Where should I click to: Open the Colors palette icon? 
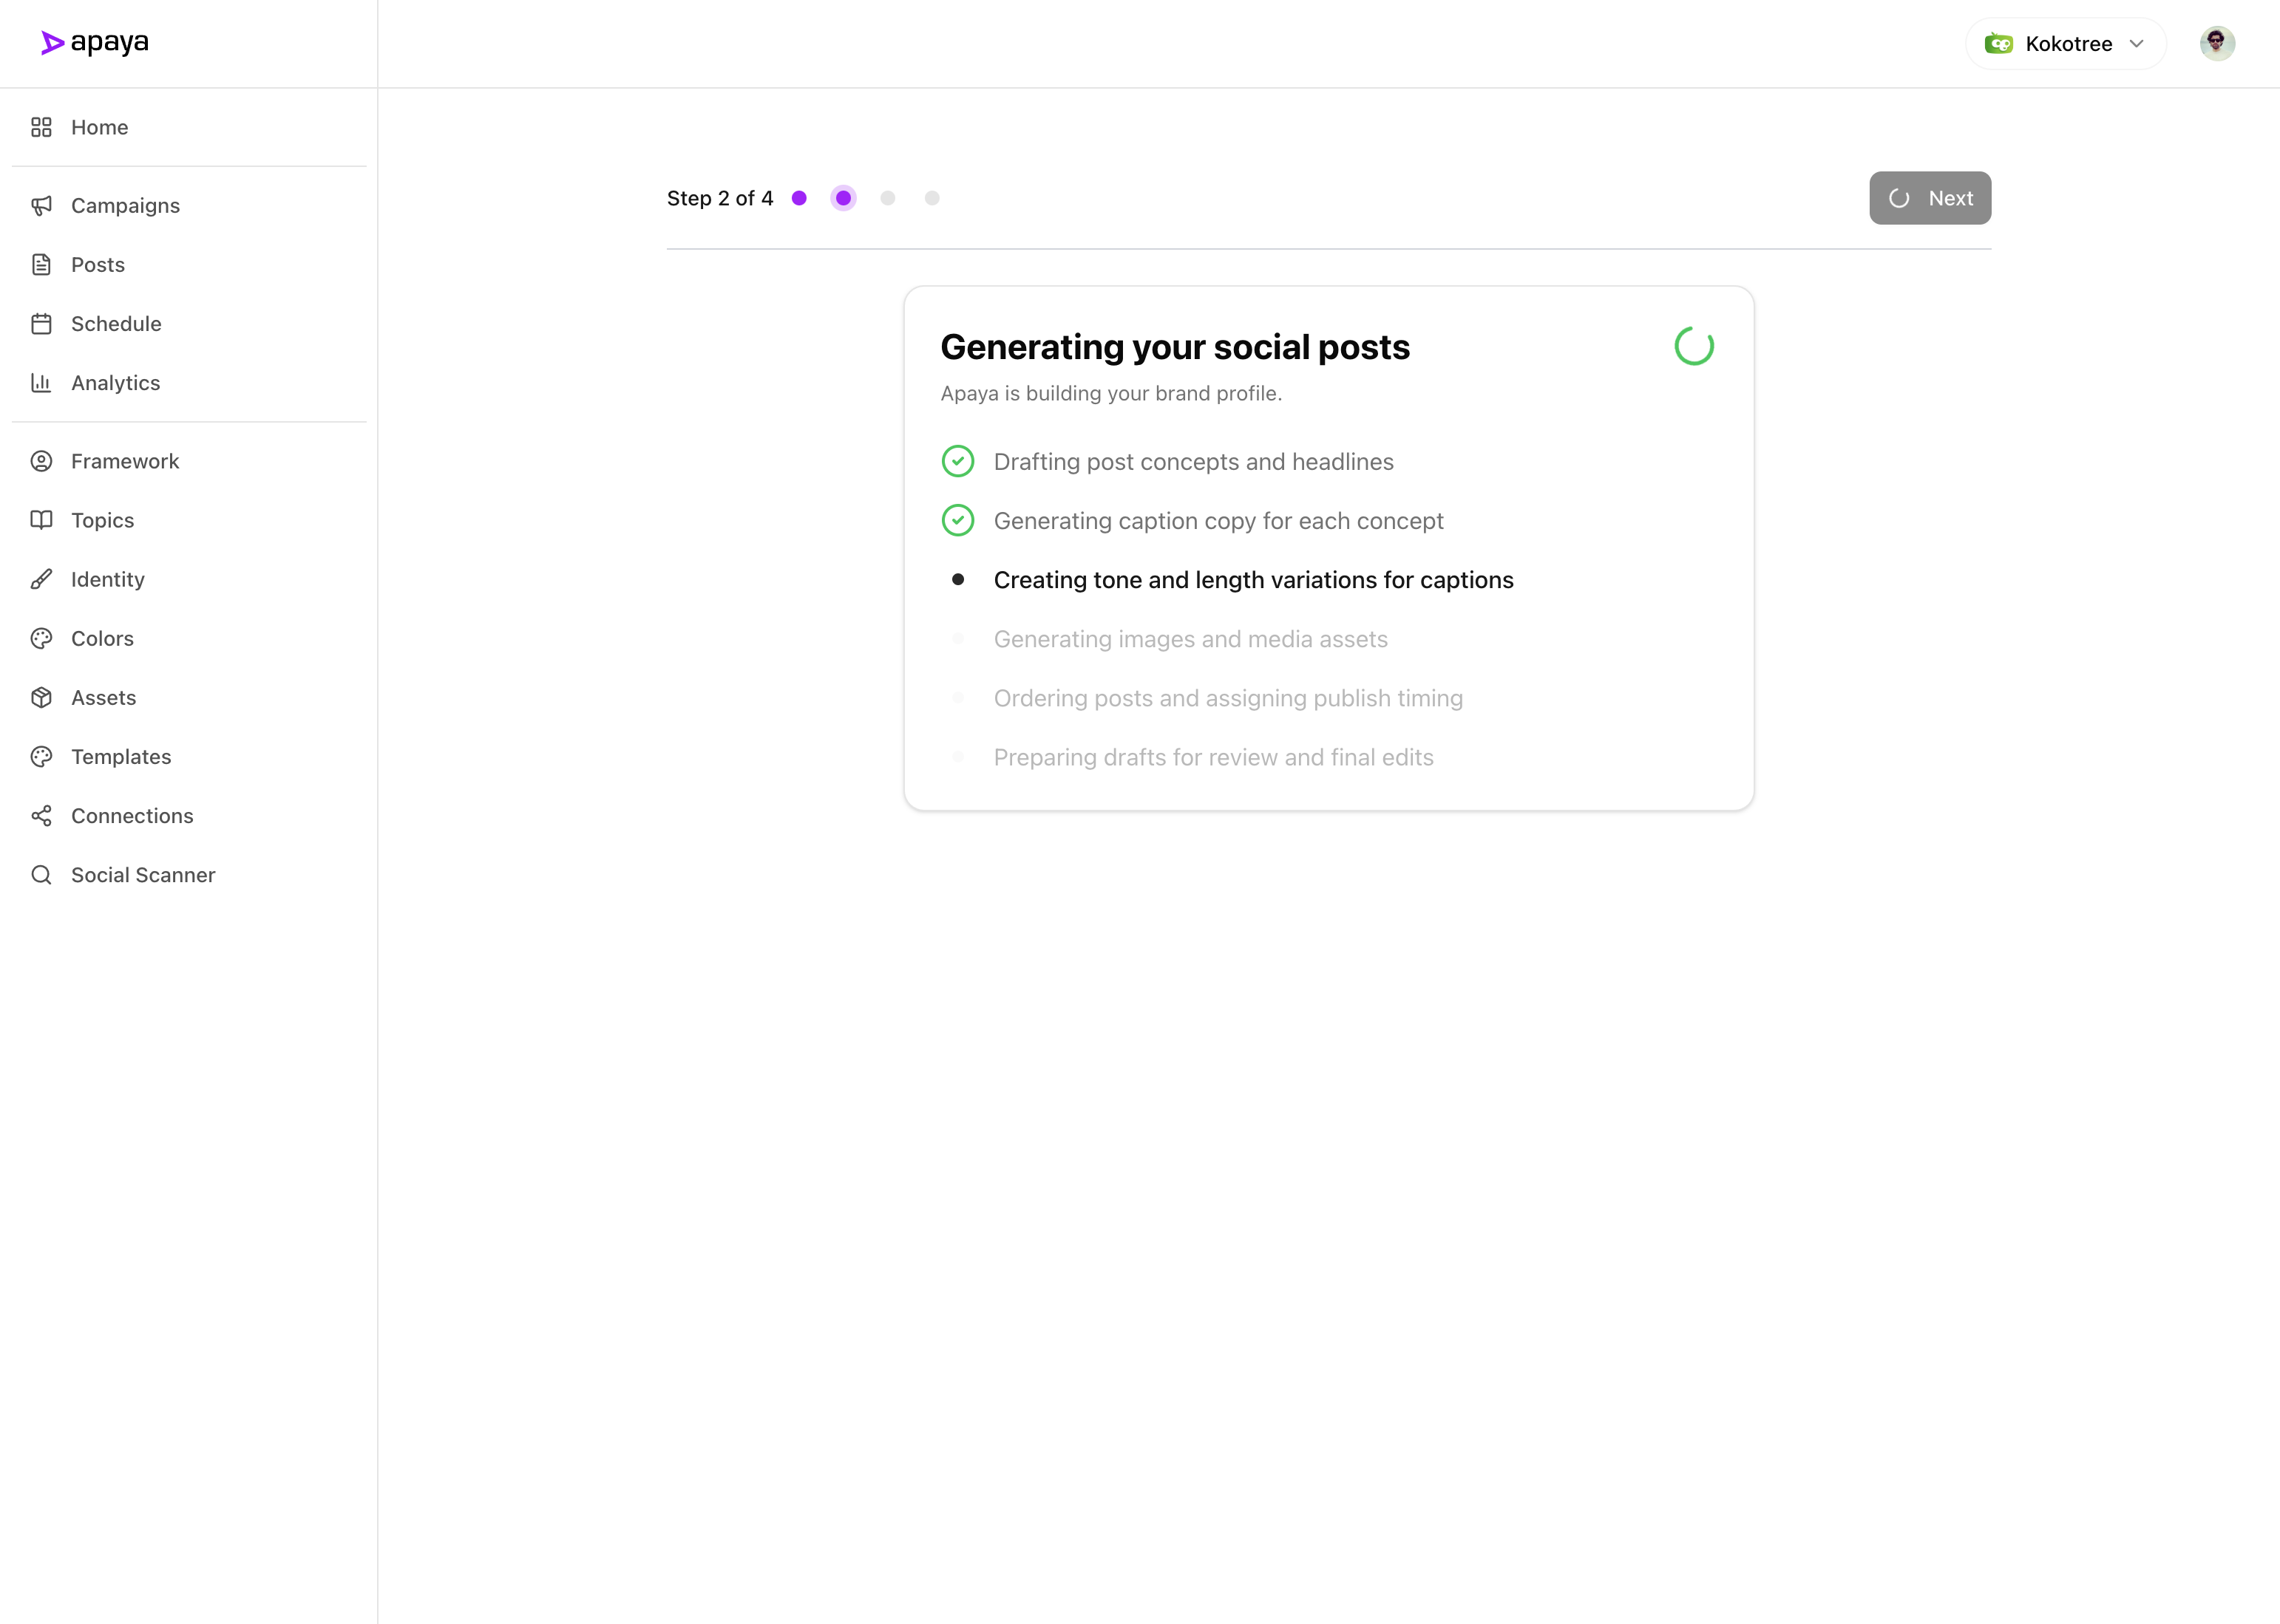(x=41, y=639)
